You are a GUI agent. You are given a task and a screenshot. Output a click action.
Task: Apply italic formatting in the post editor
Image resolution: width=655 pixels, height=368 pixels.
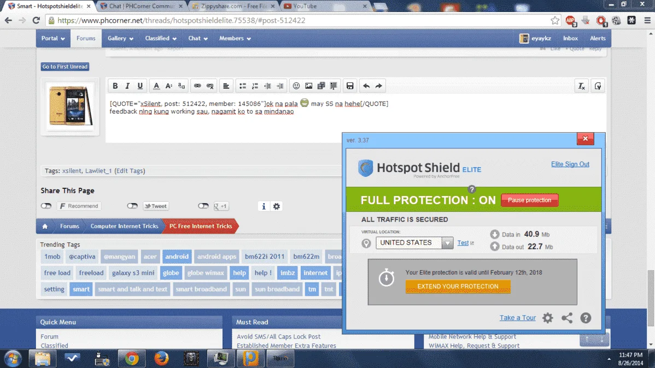pyautogui.click(x=127, y=86)
